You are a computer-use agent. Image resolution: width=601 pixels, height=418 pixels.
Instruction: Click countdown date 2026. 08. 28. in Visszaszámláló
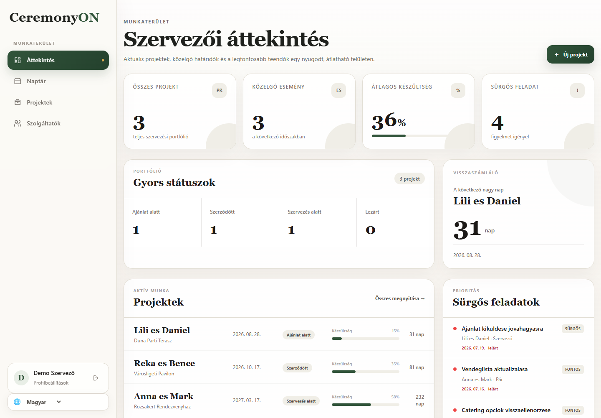(467, 255)
